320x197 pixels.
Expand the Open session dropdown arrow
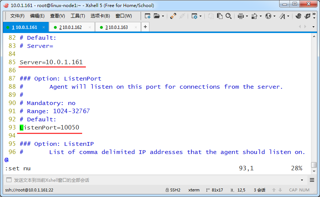(x=163, y=16)
